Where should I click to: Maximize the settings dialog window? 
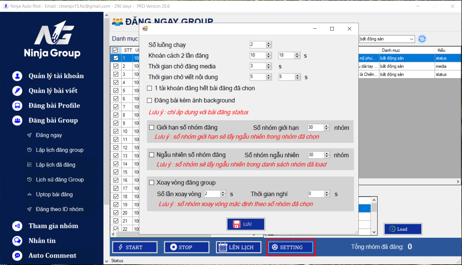(332, 29)
